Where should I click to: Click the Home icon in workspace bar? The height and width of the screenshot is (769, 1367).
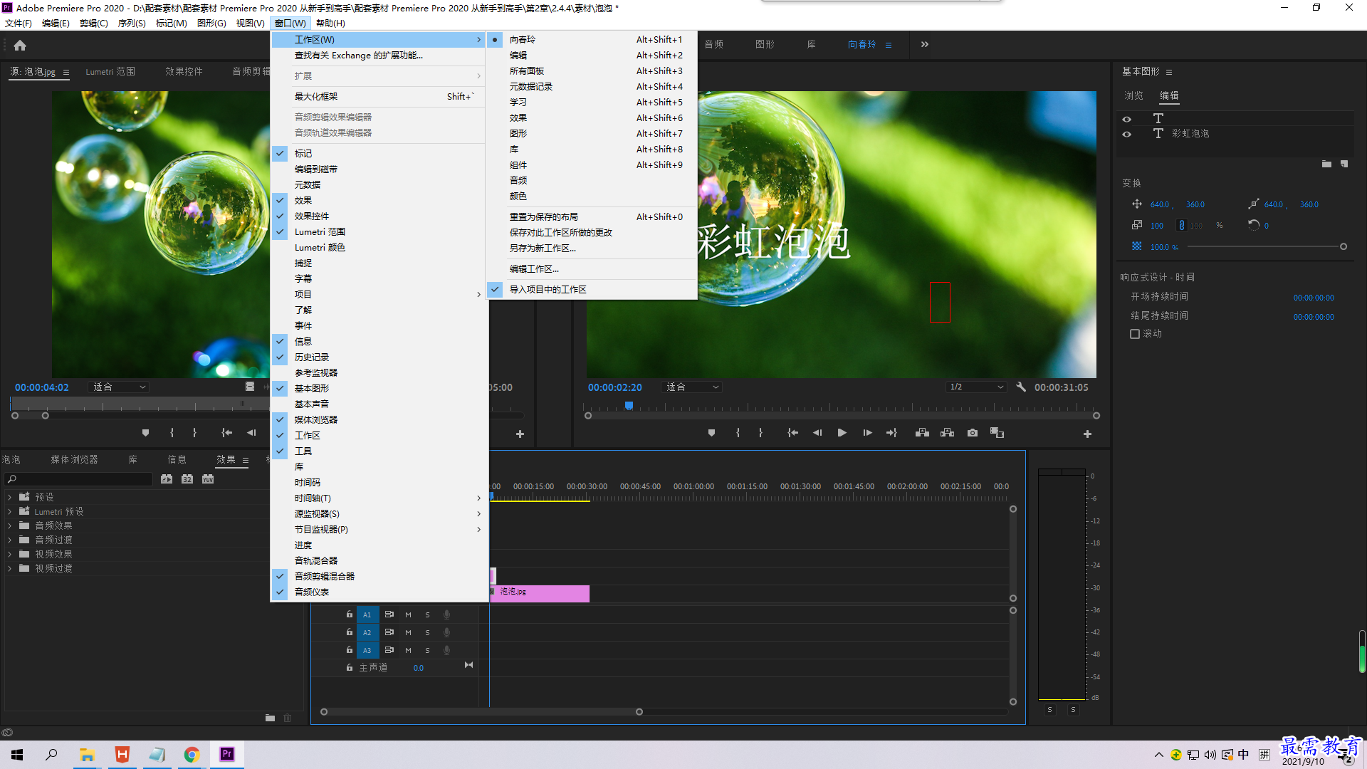pos(20,45)
